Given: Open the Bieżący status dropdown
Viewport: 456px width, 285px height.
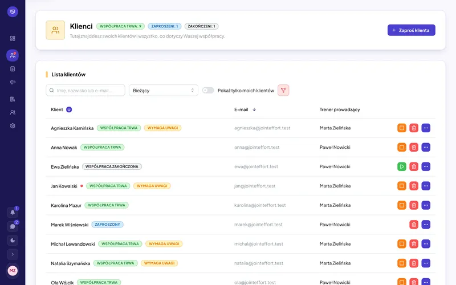Looking at the screenshot, I should tap(164, 91).
